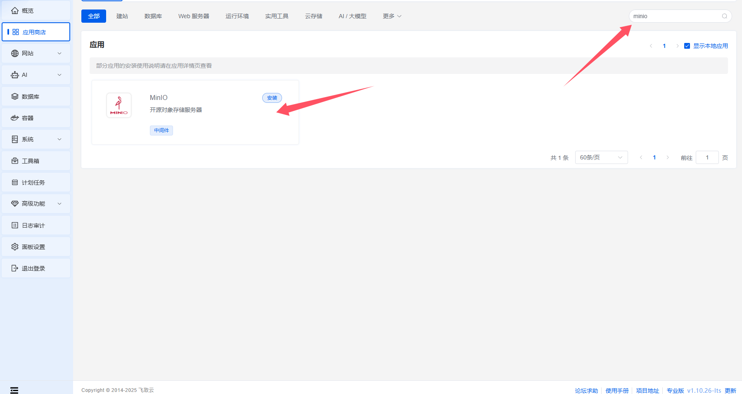The image size is (742, 394).
Task: Open the 概览 home icon in sidebar
Action: [x=15, y=11]
